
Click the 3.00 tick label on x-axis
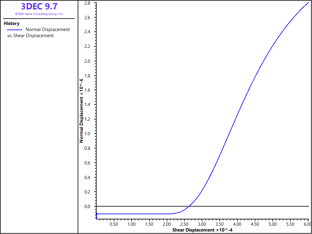point(202,224)
